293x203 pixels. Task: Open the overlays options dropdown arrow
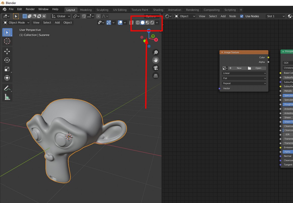point(125,23)
